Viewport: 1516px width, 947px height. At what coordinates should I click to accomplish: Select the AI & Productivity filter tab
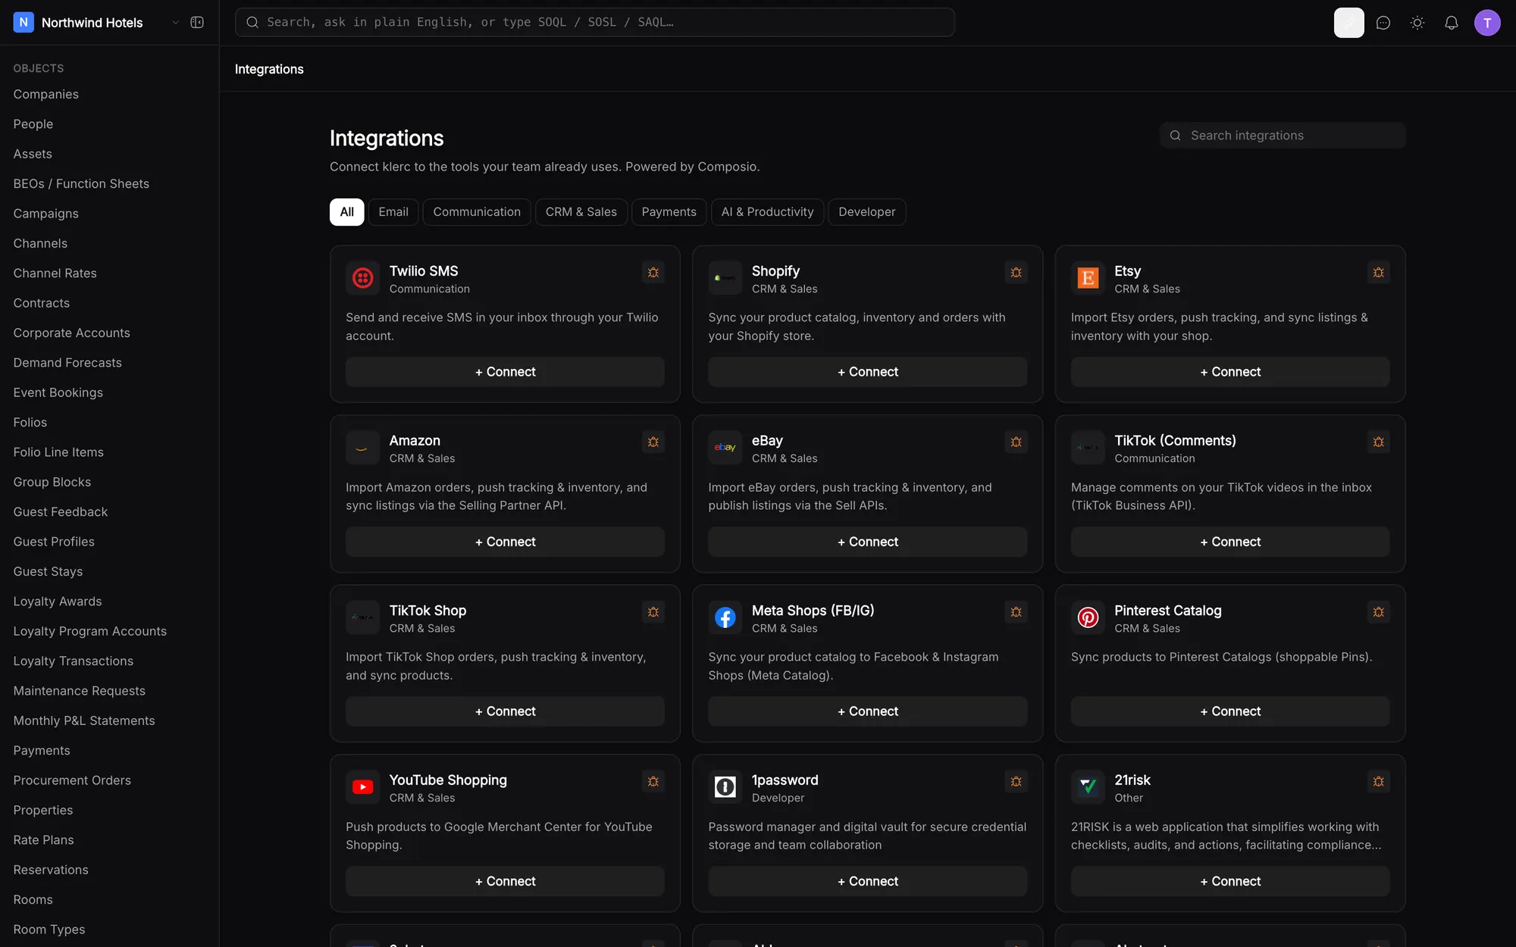click(767, 212)
